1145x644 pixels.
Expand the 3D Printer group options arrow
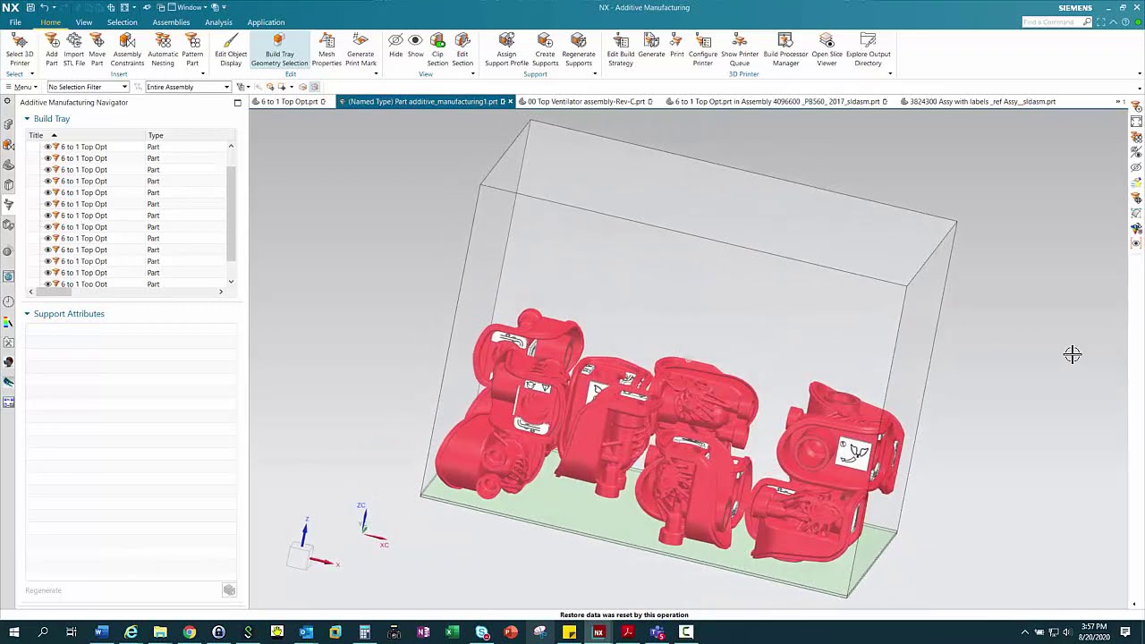(889, 73)
